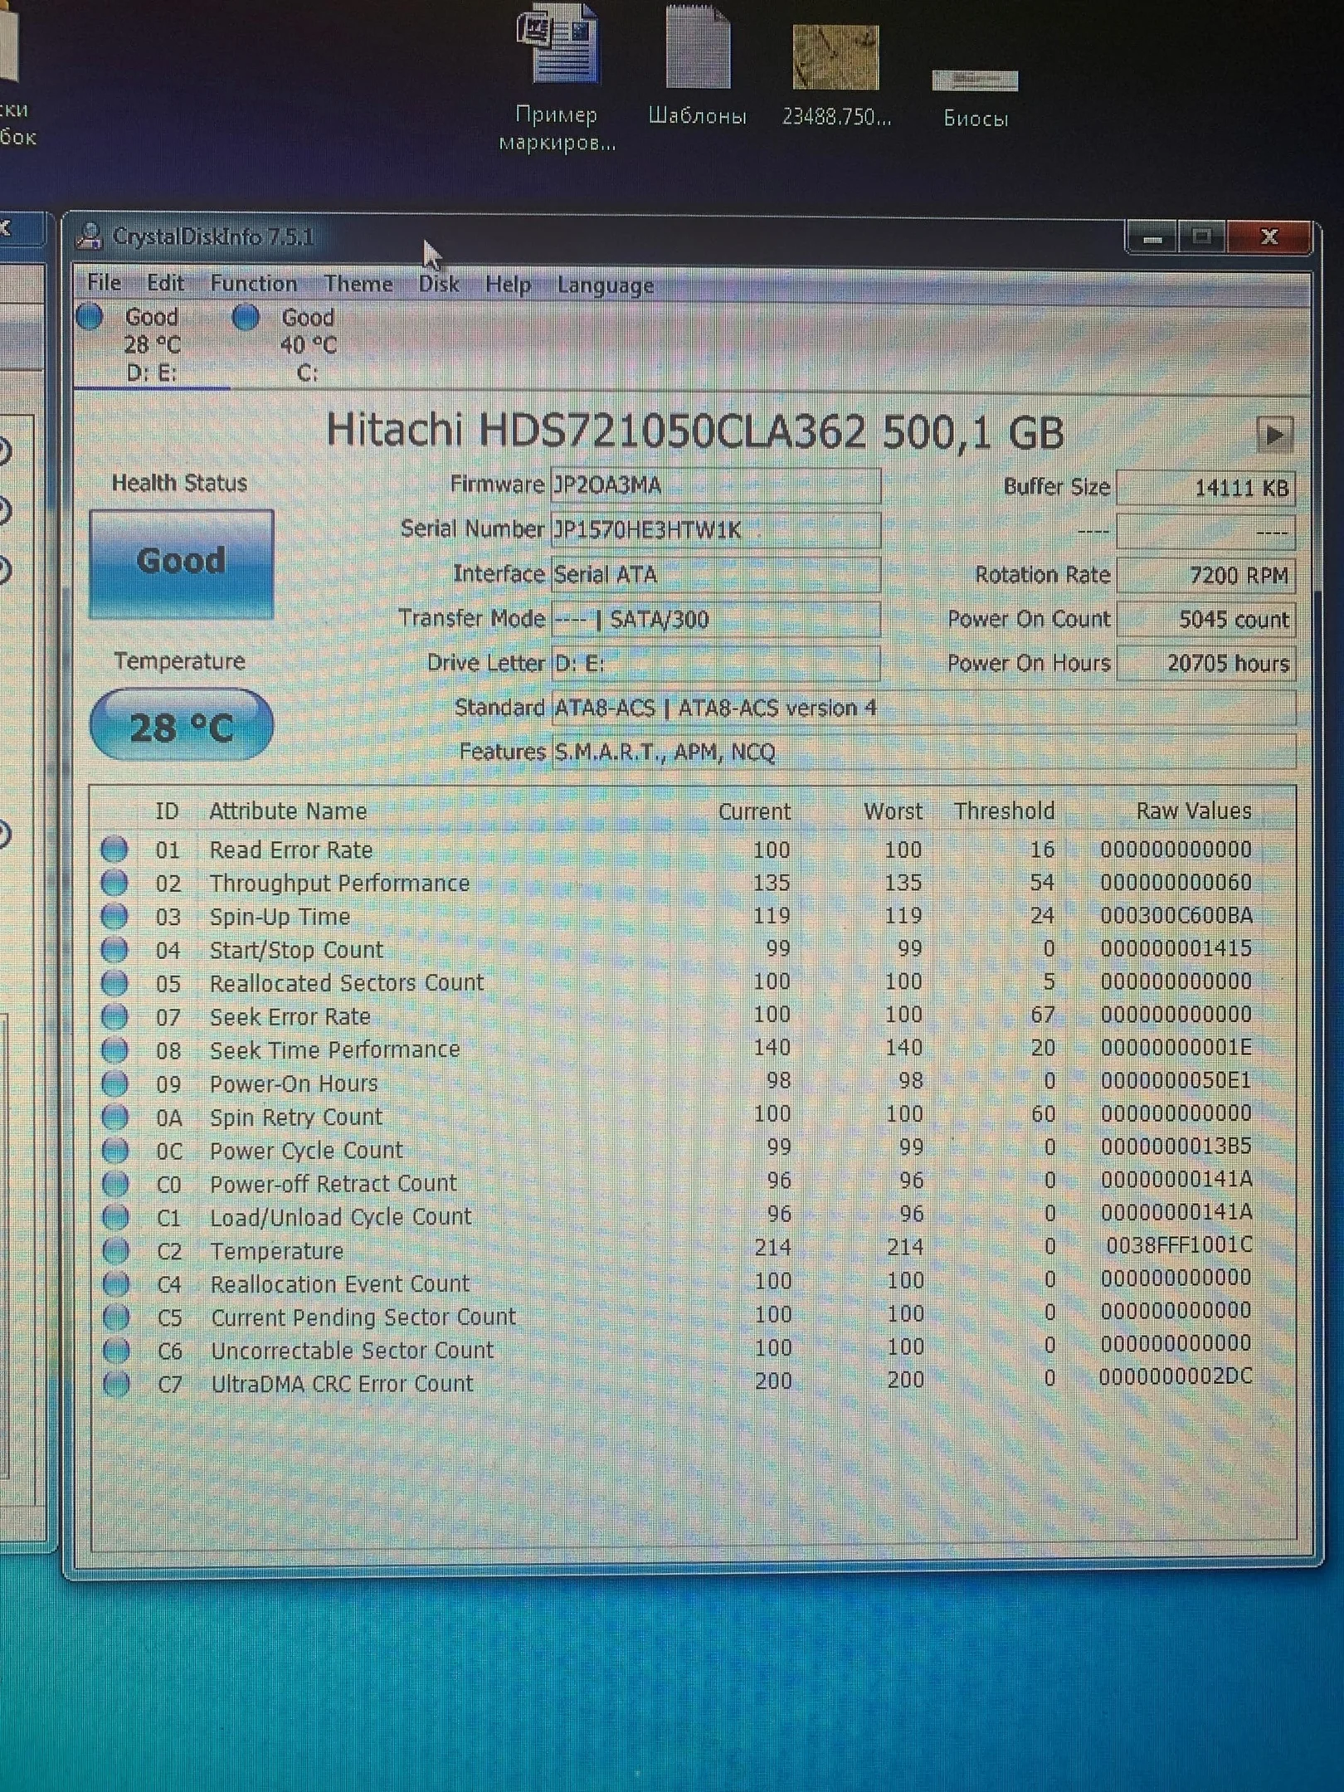Click the CrystalDiskInfo title bar icon
This screenshot has width=1344, height=1792.
tap(89, 236)
